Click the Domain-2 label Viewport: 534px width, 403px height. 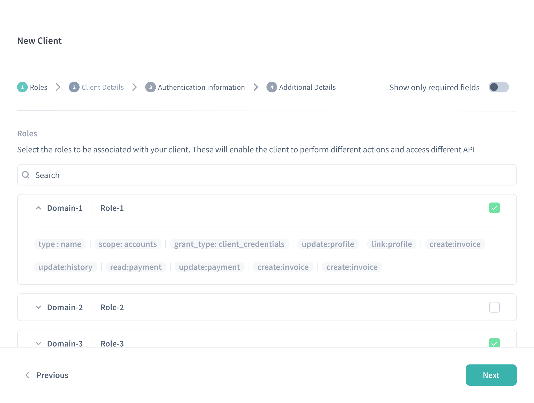click(x=65, y=307)
